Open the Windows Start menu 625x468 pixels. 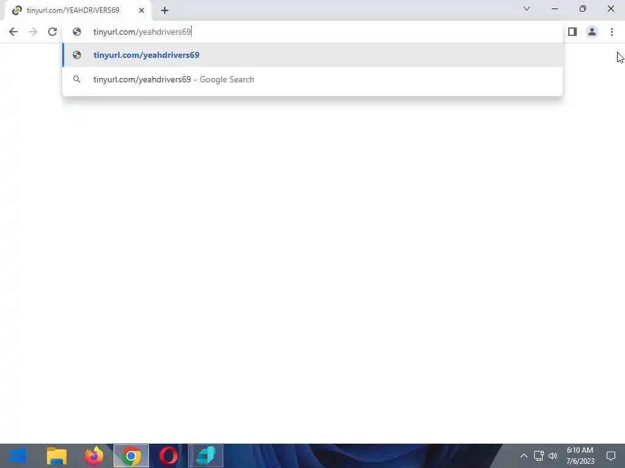(18, 456)
